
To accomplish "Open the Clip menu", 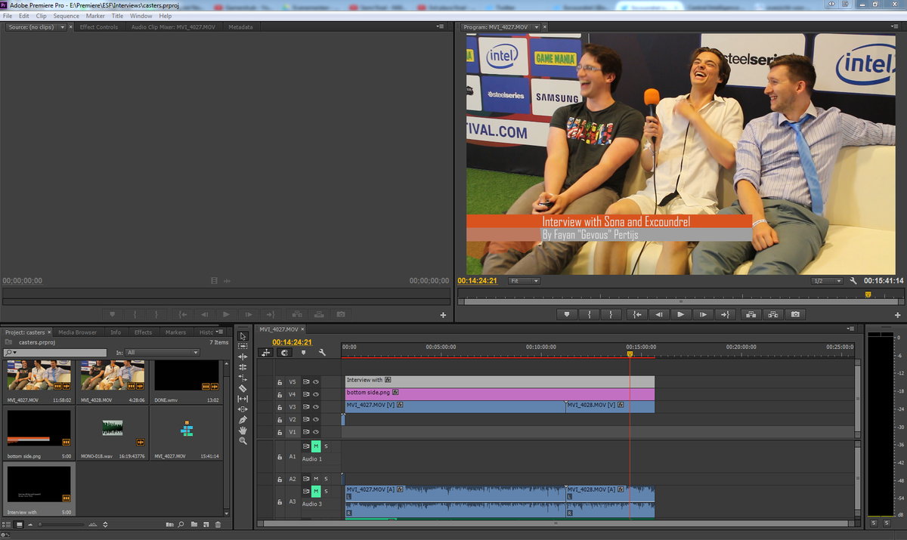I will 41,16.
